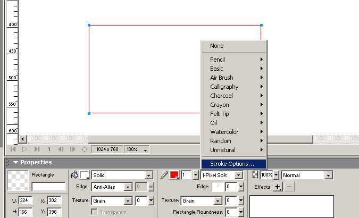Click the add effects plus button

[277, 187]
